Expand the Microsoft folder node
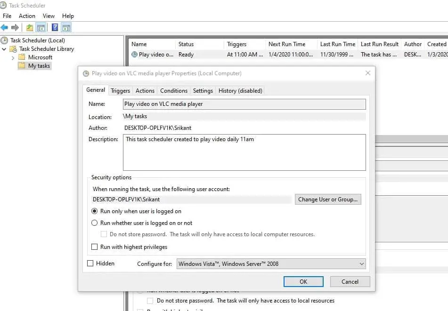The width and height of the screenshot is (448, 311). point(13,57)
